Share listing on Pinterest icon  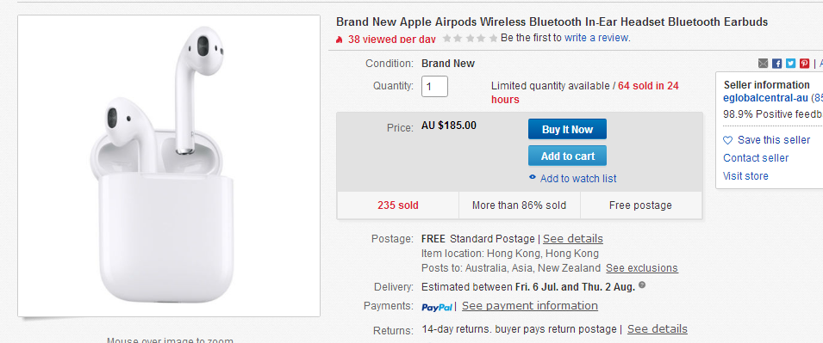[804, 64]
